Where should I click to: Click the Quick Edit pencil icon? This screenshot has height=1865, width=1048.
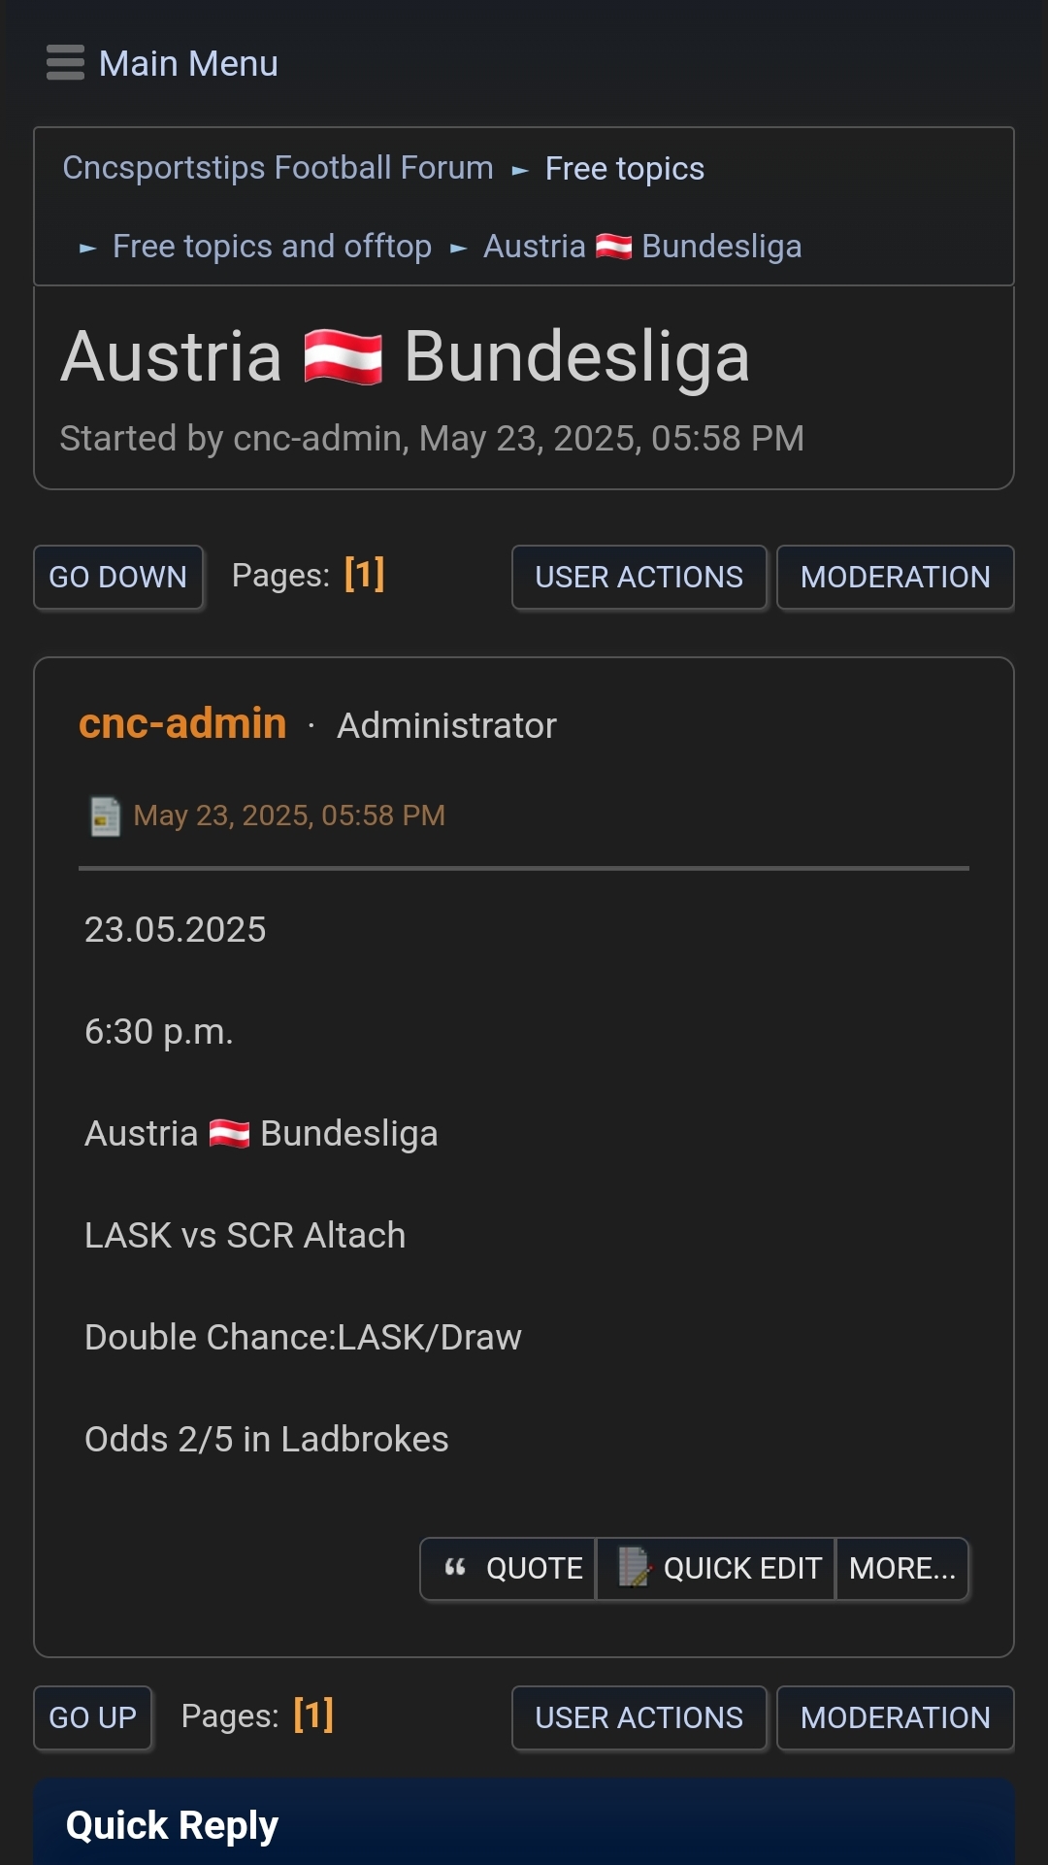[635, 1567]
